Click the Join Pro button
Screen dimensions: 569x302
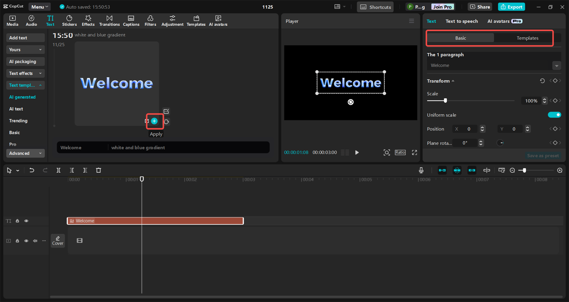442,7
